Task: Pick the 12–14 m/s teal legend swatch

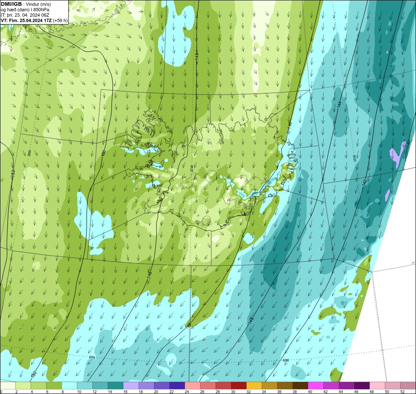Action: (100, 386)
